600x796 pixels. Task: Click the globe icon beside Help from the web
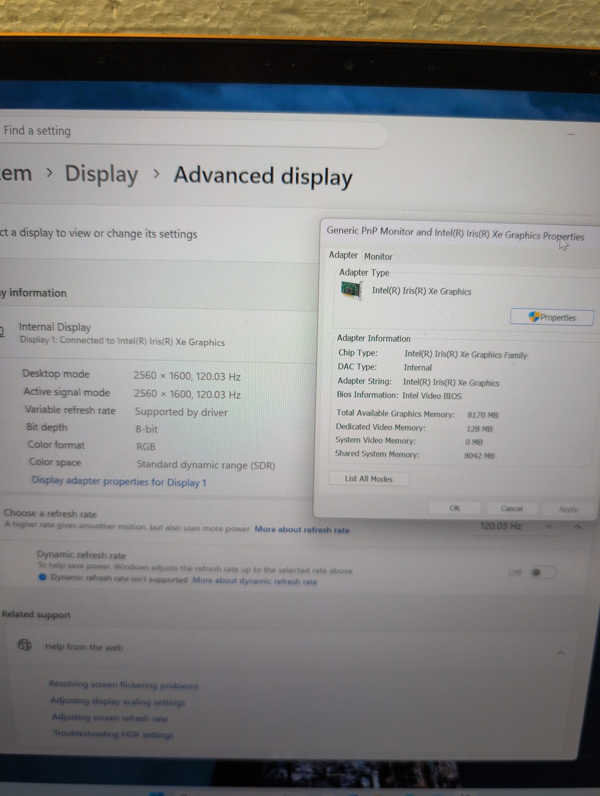pos(24,645)
